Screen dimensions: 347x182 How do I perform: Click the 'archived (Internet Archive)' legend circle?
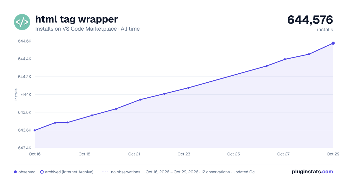(42, 172)
